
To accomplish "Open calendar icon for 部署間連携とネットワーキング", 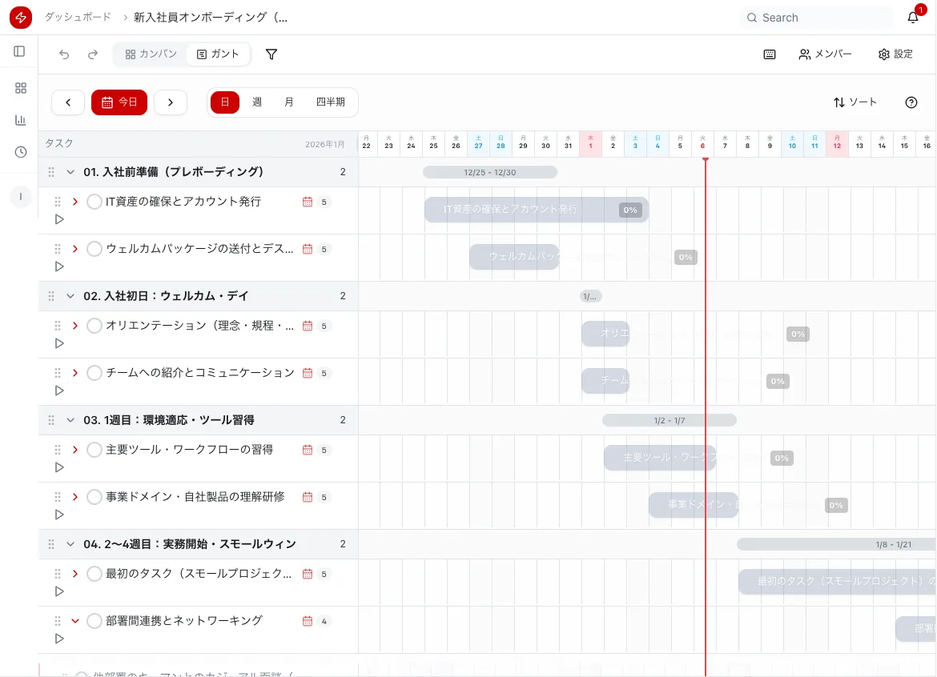I will [308, 621].
